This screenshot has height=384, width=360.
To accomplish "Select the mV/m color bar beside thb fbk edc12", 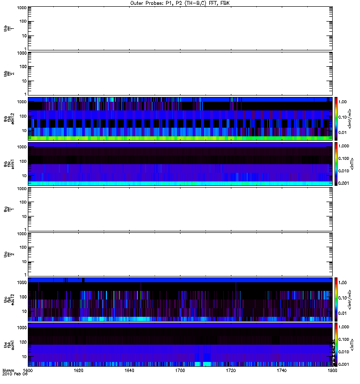I will [x=336, y=119].
